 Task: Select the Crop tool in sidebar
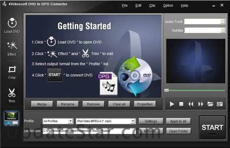pyautogui.click(x=12, y=73)
